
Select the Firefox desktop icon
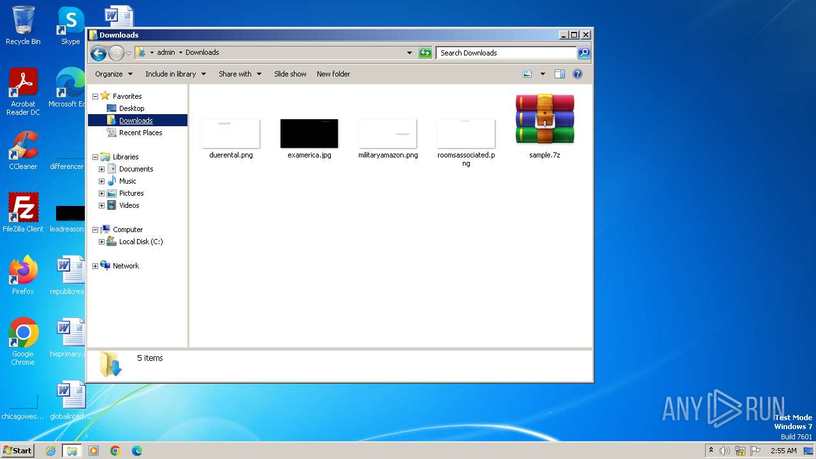coord(23,275)
